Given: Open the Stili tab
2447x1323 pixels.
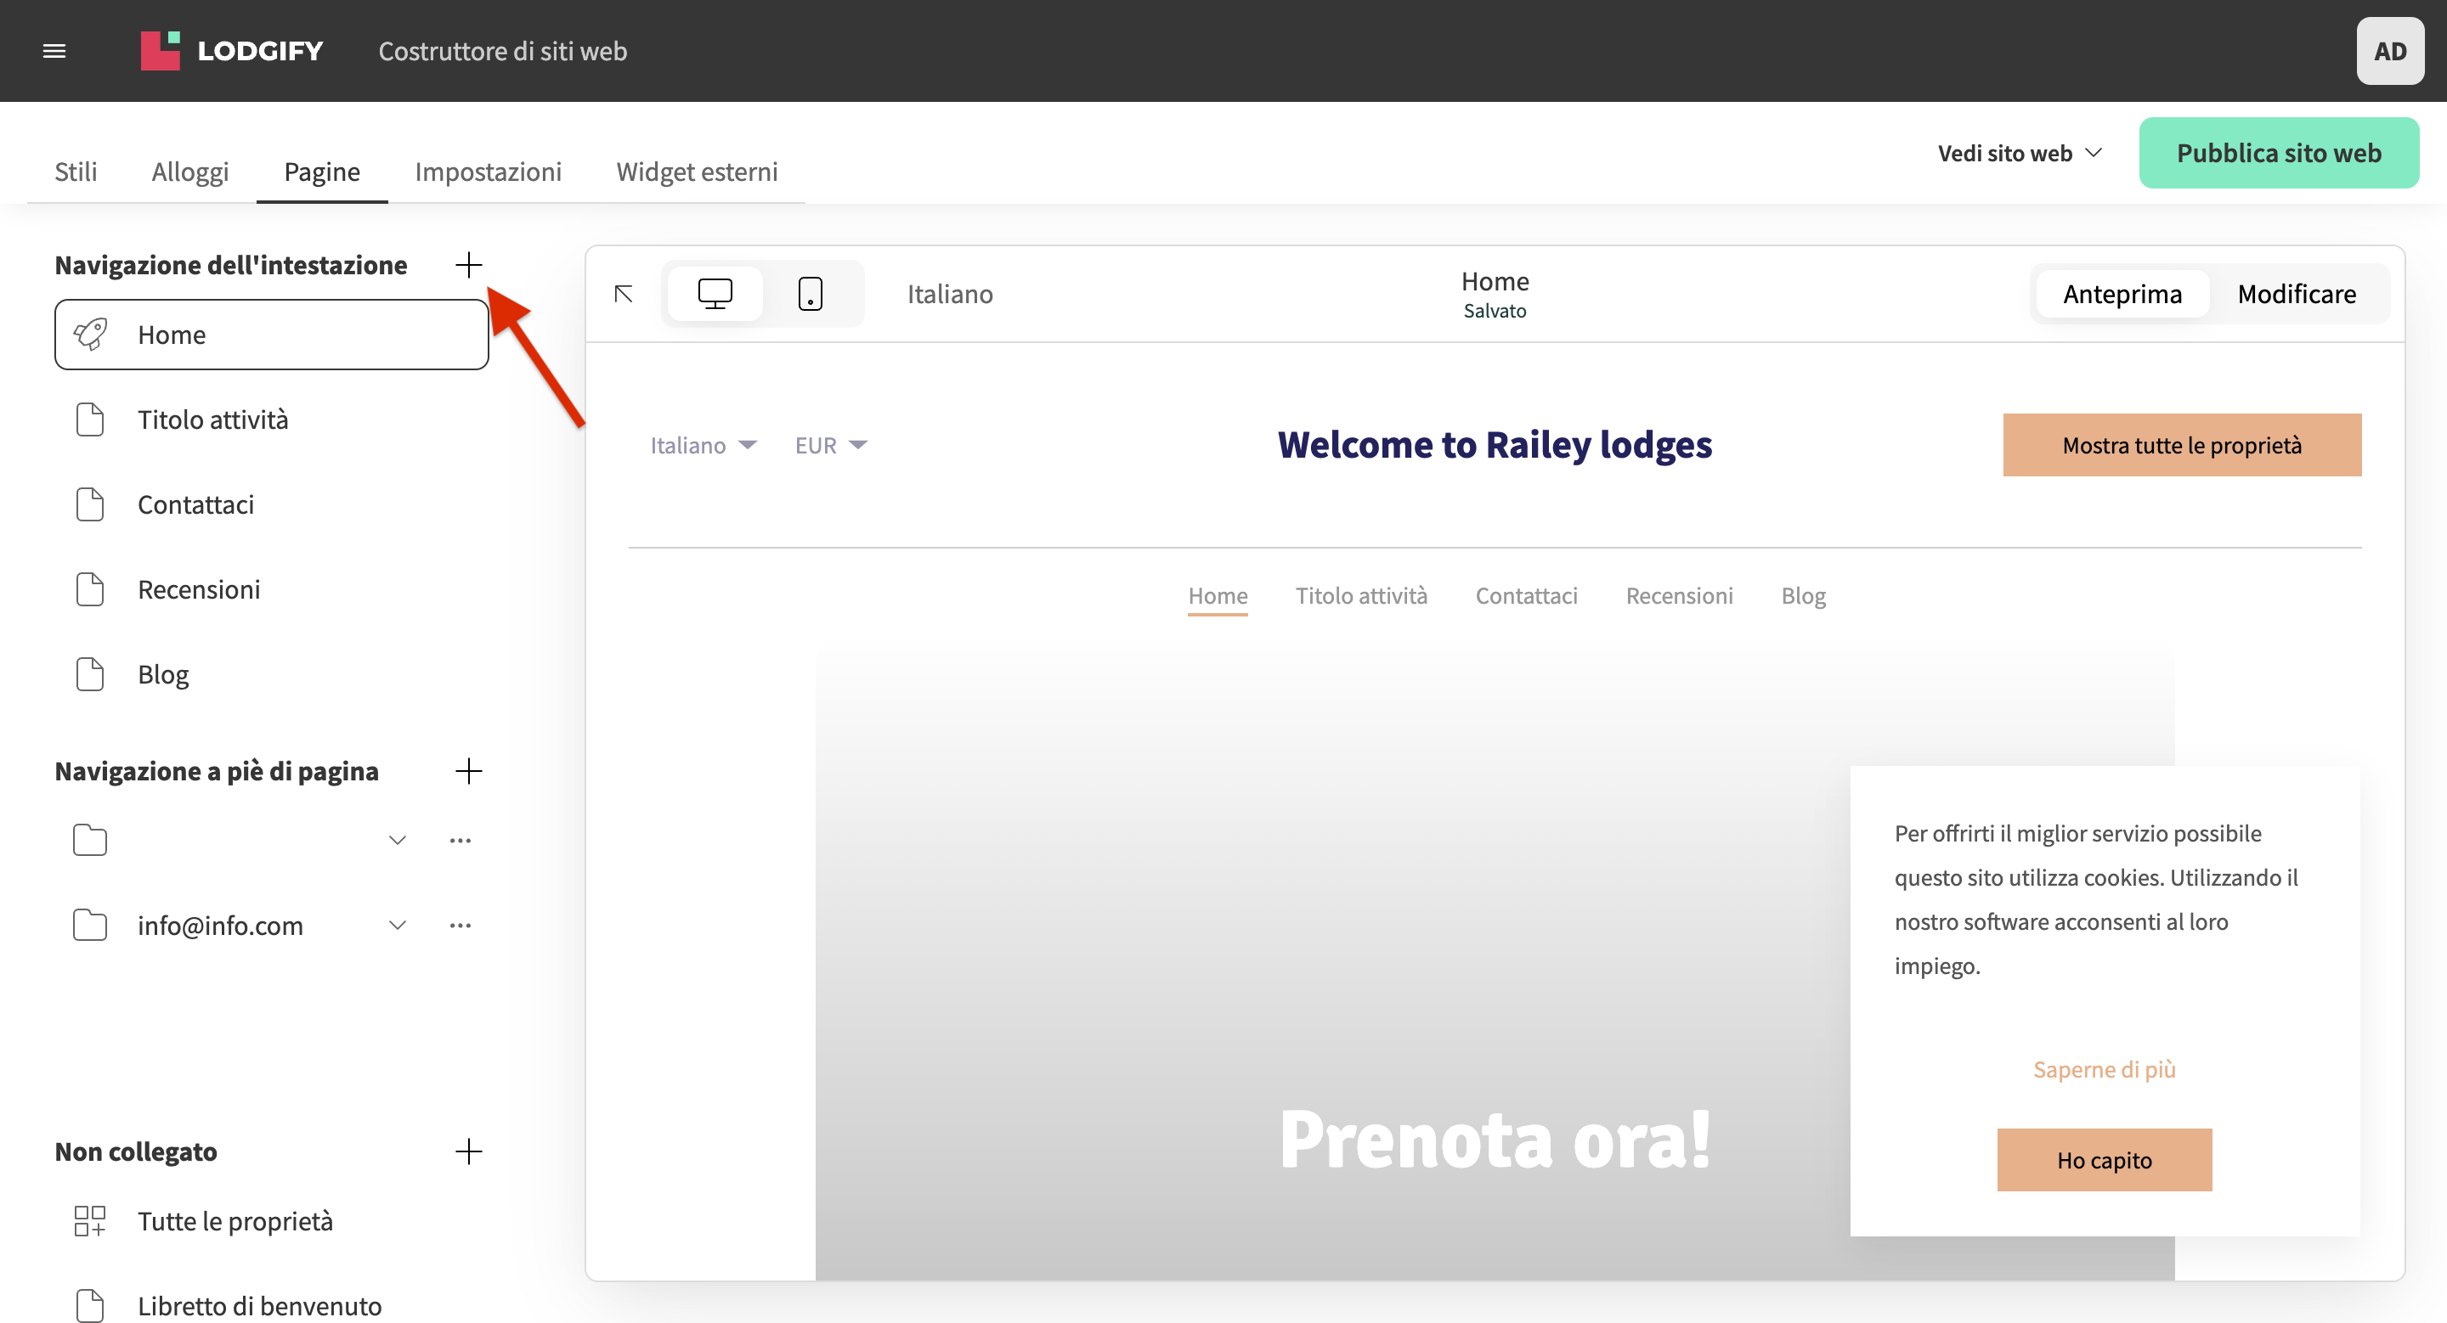Looking at the screenshot, I should (x=76, y=172).
